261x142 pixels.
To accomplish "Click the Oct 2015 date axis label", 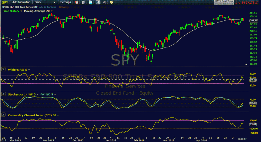I will coord(15,140).
